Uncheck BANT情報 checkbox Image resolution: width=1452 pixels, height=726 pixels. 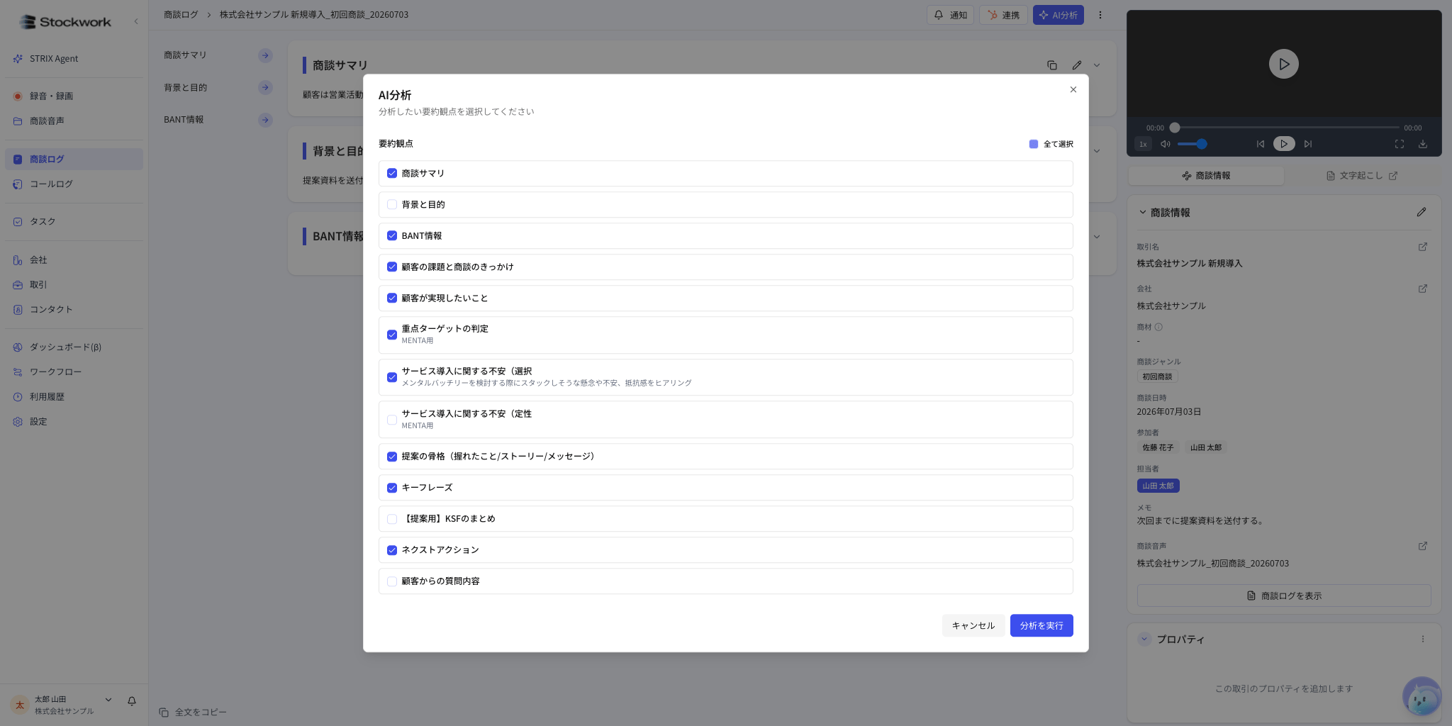coord(392,235)
